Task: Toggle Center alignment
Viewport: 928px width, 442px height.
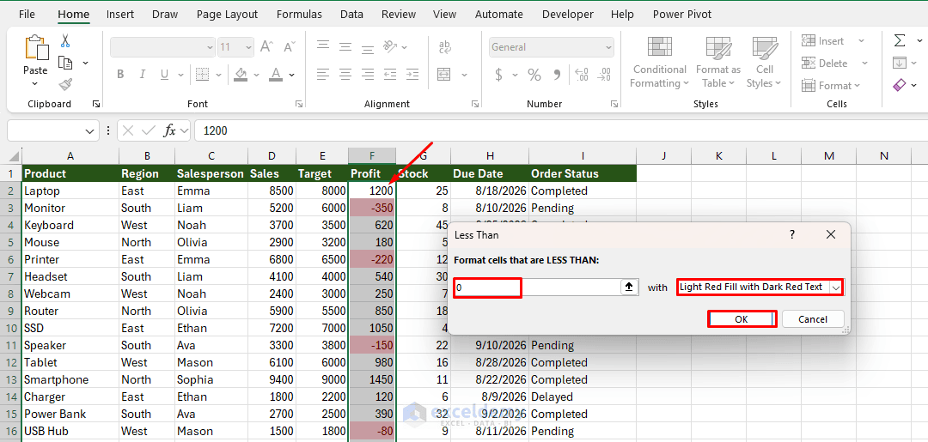Action: pyautogui.click(x=345, y=75)
